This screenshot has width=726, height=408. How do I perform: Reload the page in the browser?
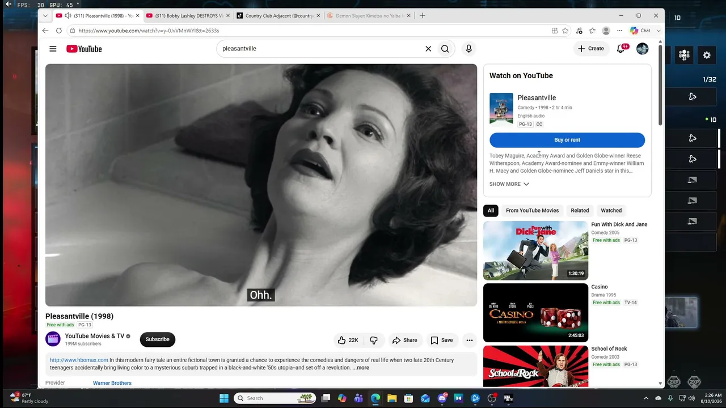(59, 31)
